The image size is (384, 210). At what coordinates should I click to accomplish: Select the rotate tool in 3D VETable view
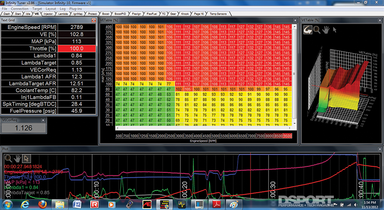point(308,30)
